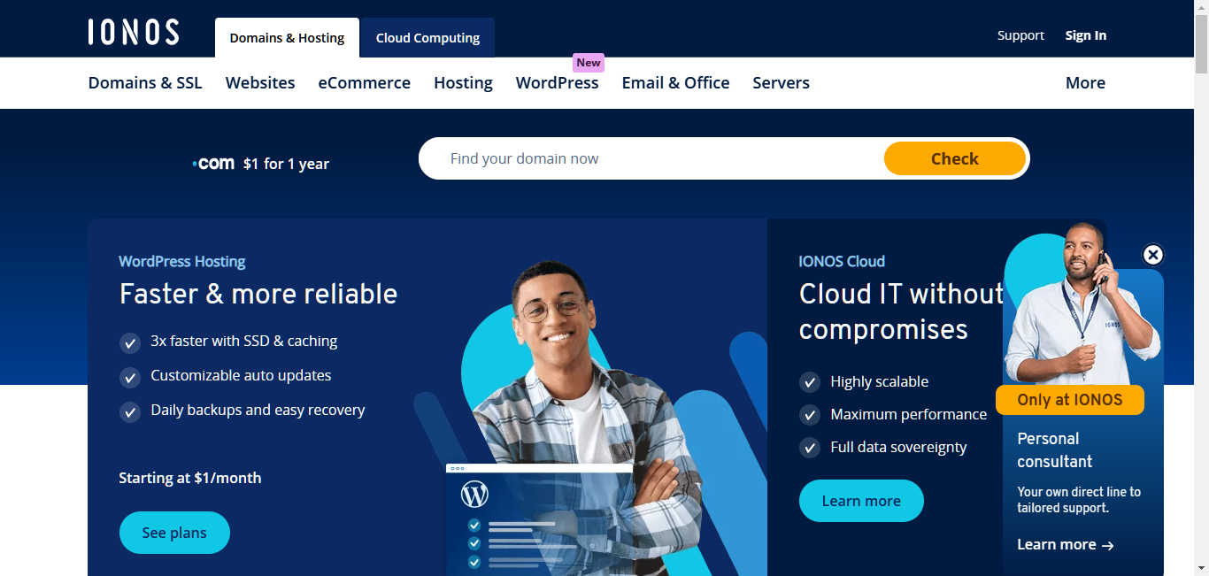Screen dimensions: 1209x576
Task: Click the Find your domain now field
Action: [651, 158]
